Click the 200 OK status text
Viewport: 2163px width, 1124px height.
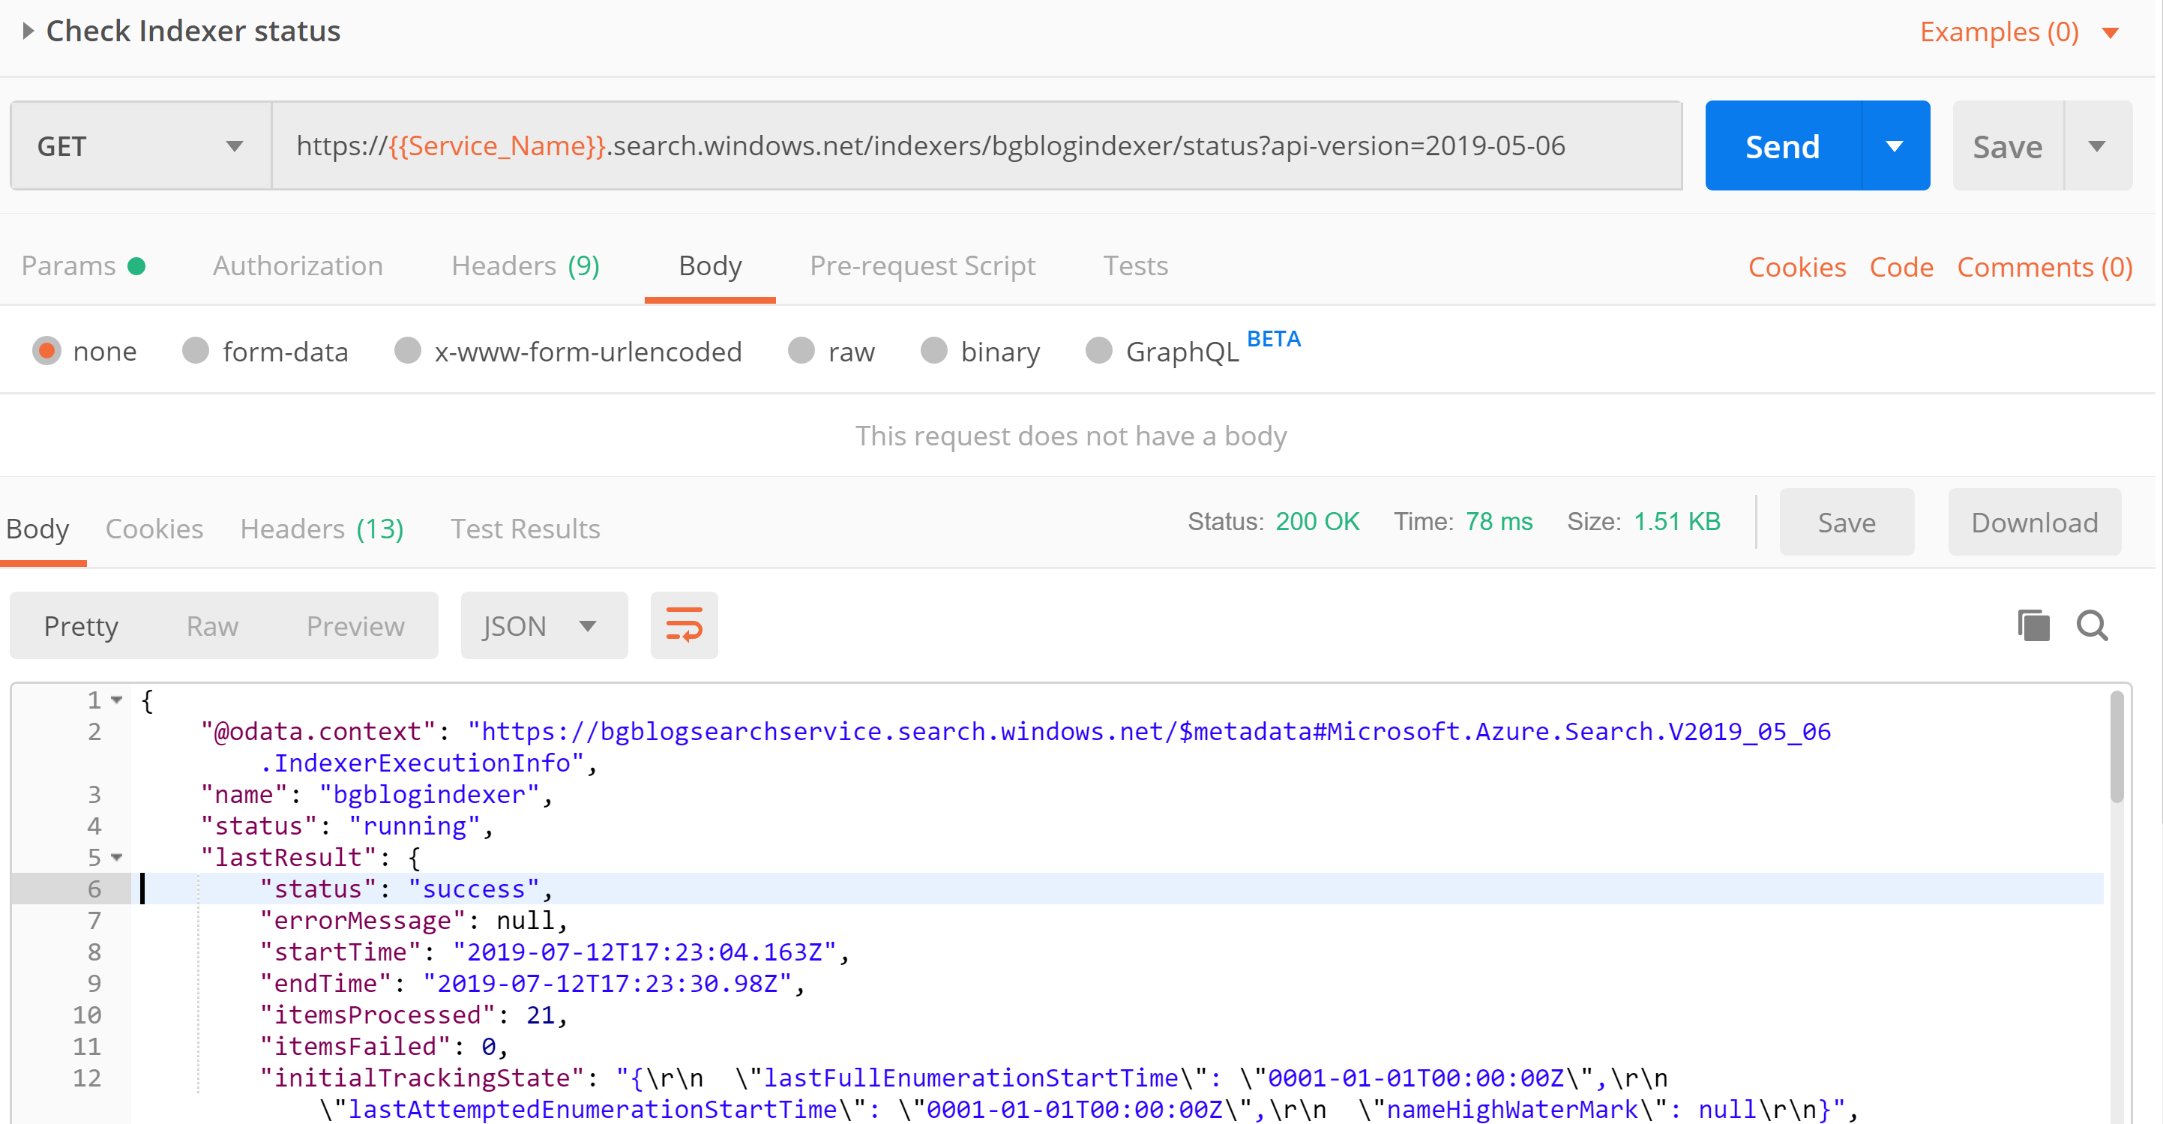tap(1317, 522)
